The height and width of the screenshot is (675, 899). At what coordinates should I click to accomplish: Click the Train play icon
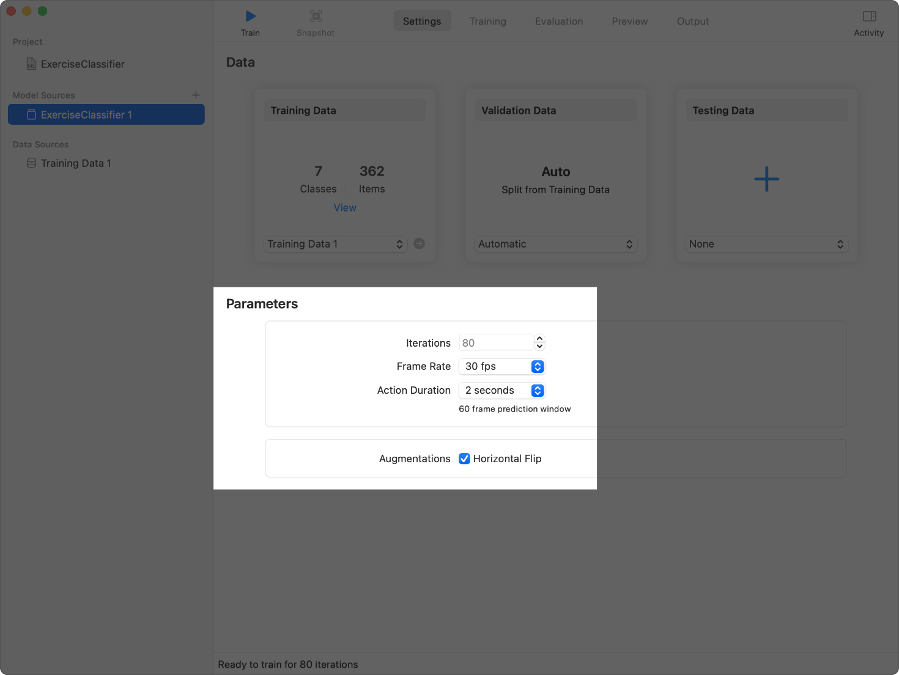[250, 17]
